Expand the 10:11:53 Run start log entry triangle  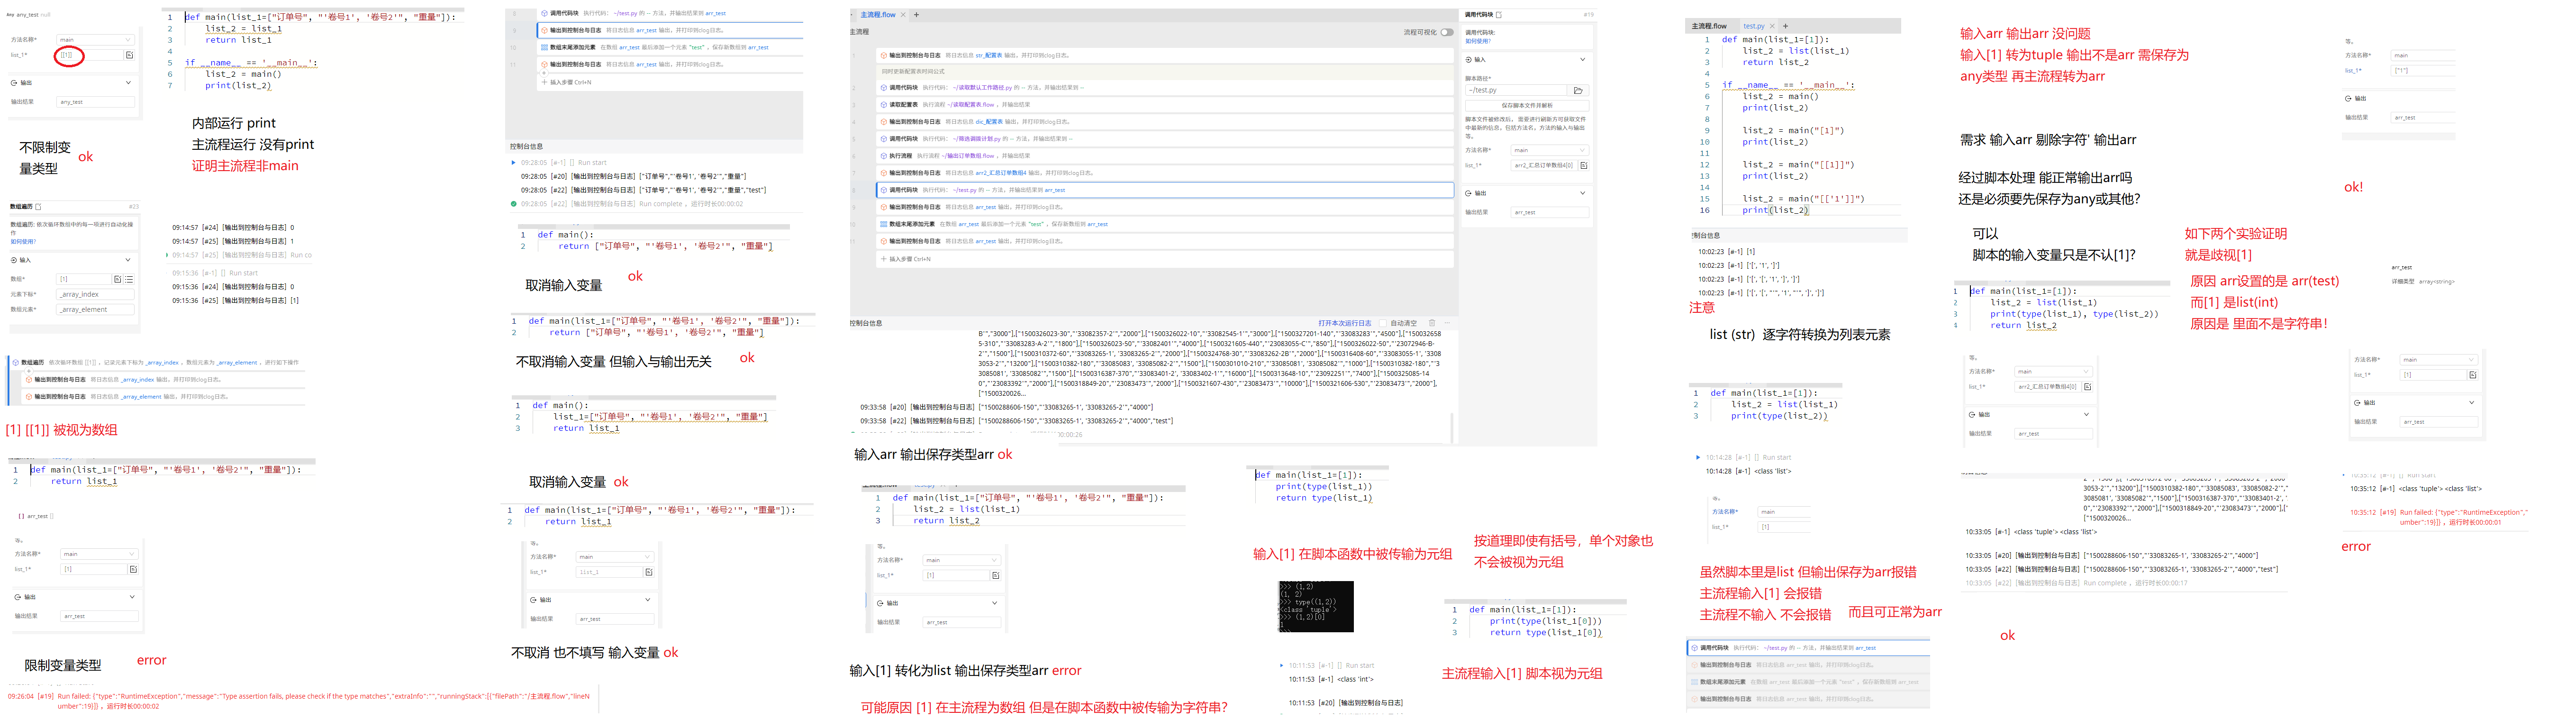(x=1282, y=666)
